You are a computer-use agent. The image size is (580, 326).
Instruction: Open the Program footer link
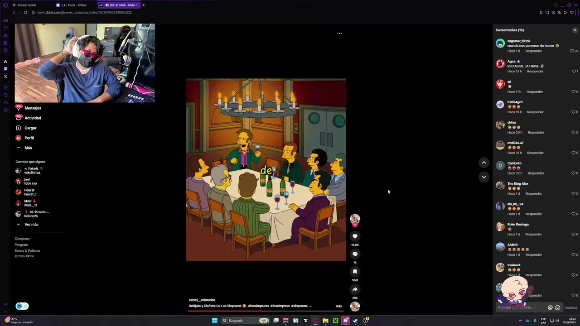(x=21, y=245)
